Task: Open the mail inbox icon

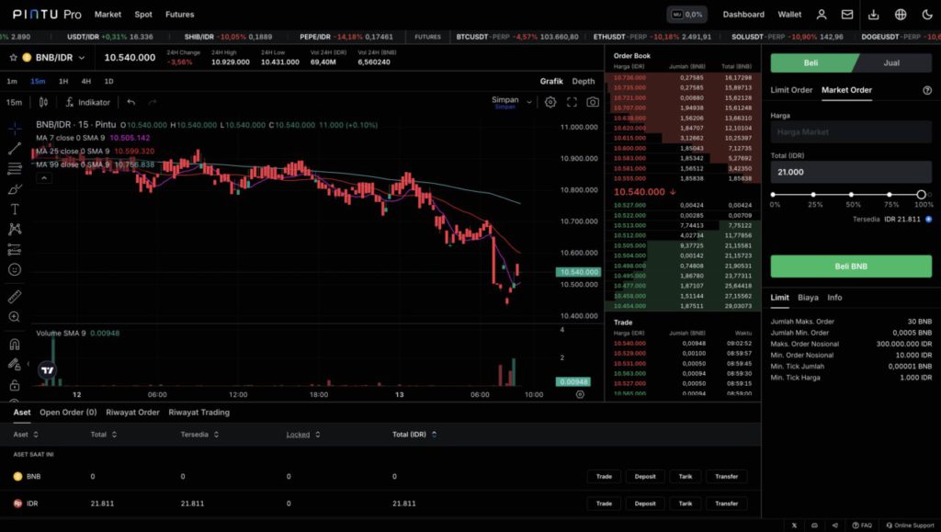Action: pos(847,15)
